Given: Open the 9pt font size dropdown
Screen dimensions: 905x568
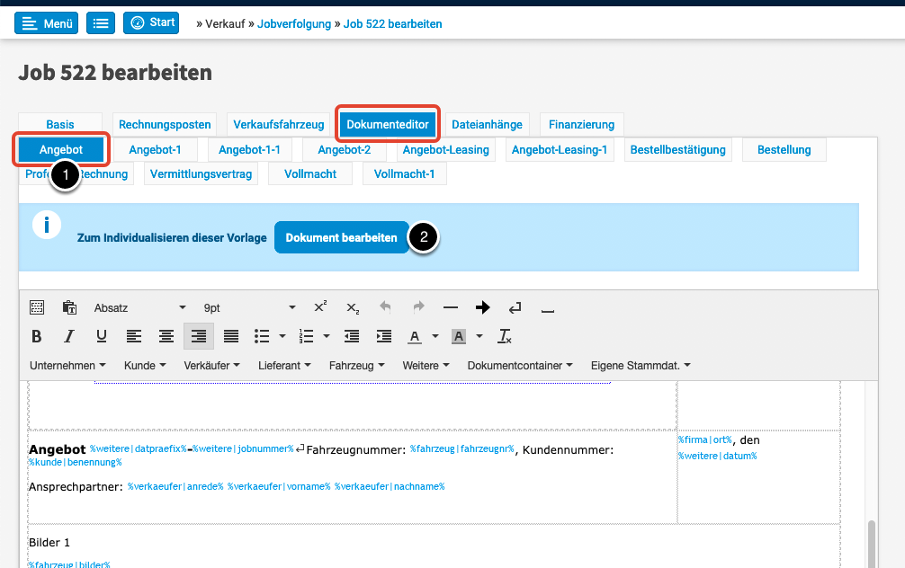Looking at the screenshot, I should coord(249,307).
